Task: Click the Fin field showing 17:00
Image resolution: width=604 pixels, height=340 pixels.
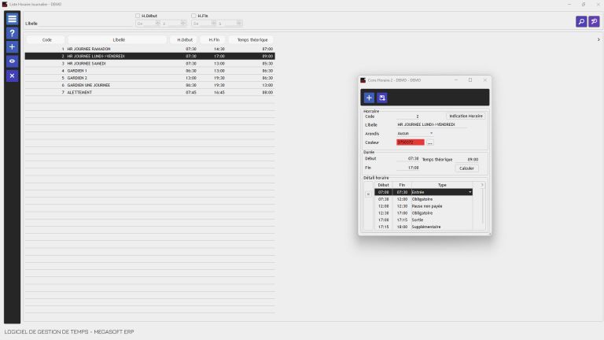Action: click(408, 168)
